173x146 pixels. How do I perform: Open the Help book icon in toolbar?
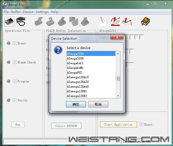[145, 21]
